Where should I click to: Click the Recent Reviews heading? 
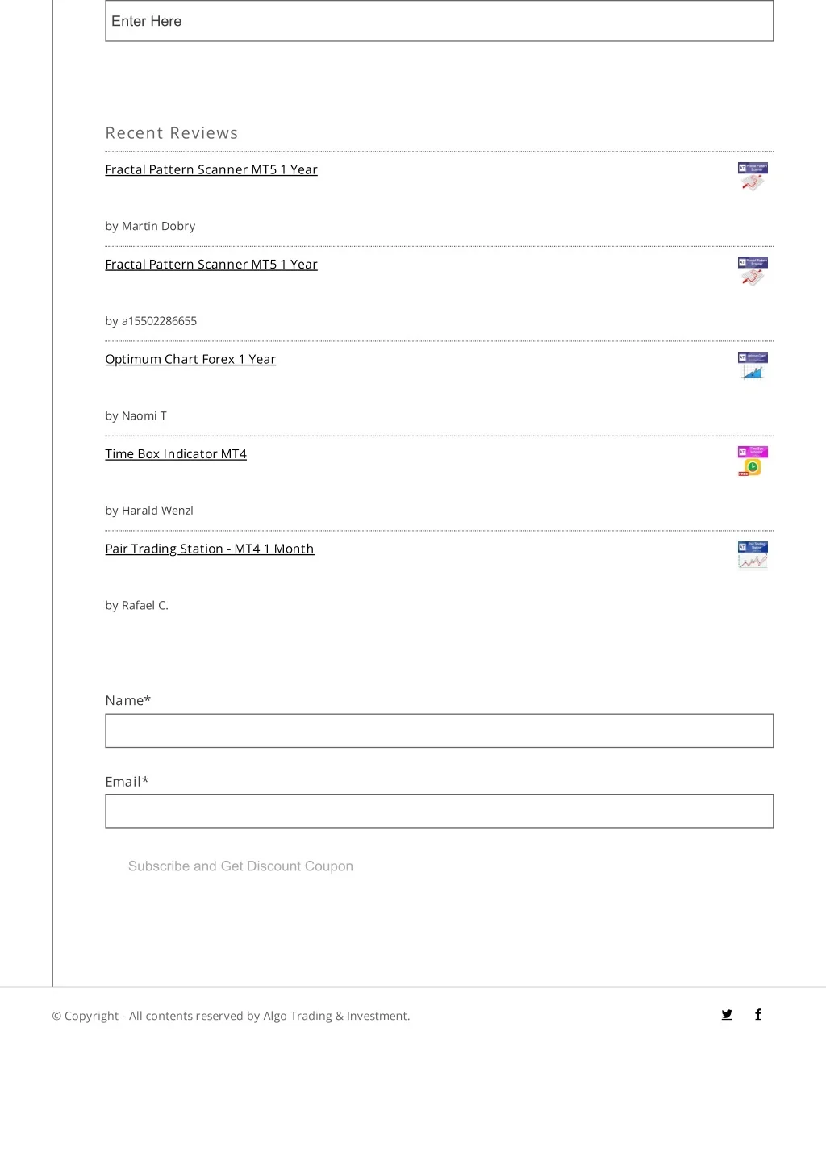(172, 133)
